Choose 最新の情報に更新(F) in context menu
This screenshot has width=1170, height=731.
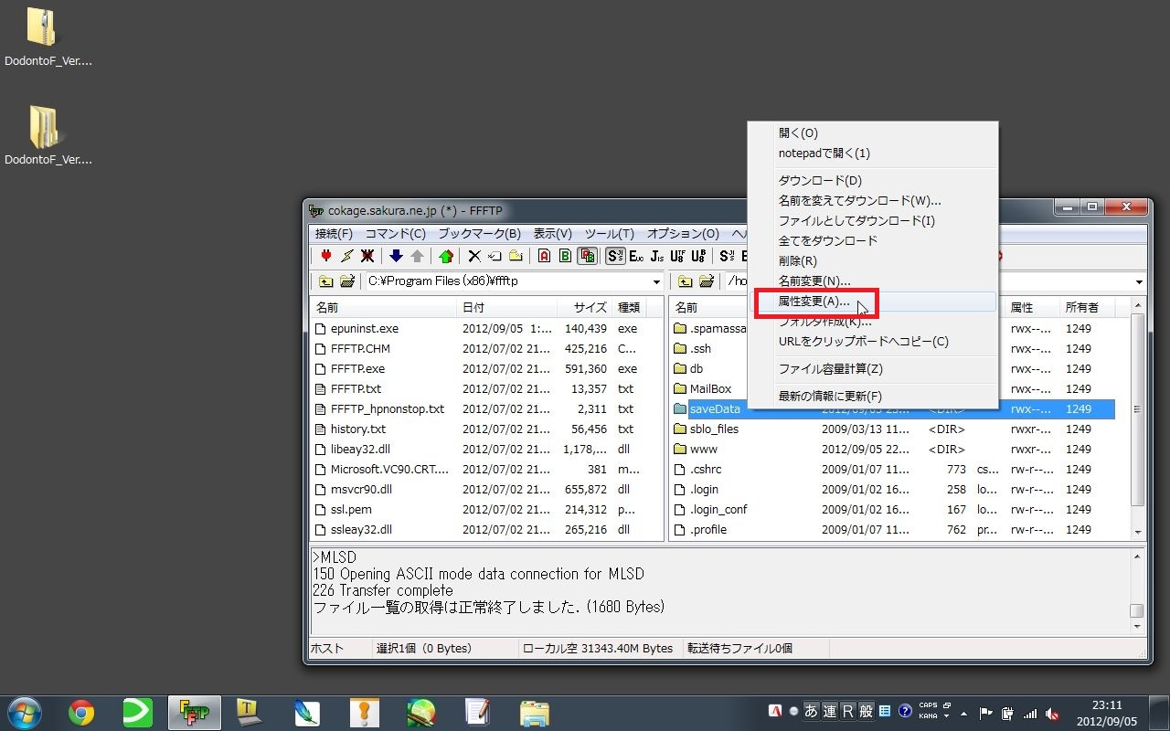(x=873, y=397)
